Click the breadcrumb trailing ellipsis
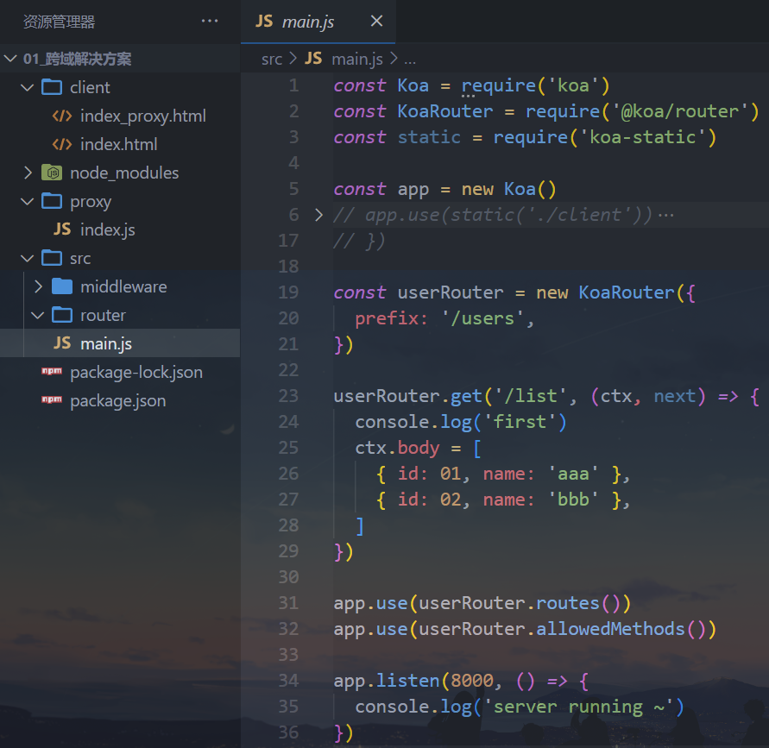This screenshot has height=748, width=769. 410,60
